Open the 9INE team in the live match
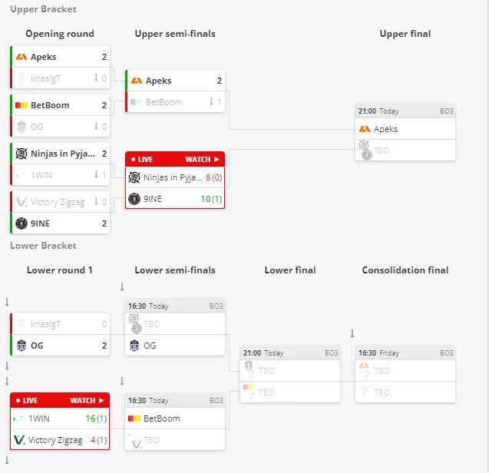The image size is (489, 473). 175,199
